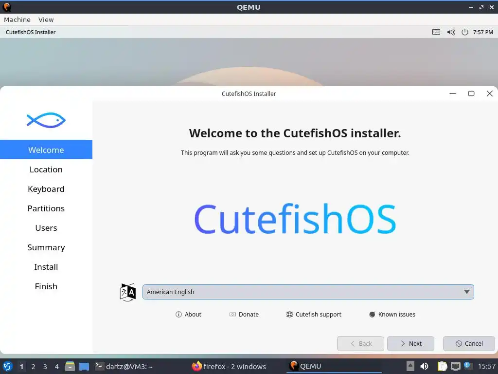Click the 15:57 host taskbar clock
This screenshot has width=498, height=374.
[486, 366]
